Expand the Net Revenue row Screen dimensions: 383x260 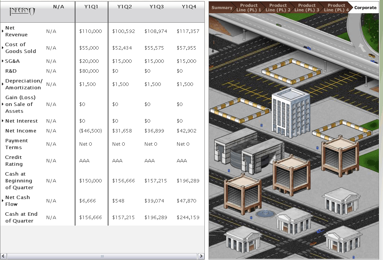click(2, 31)
